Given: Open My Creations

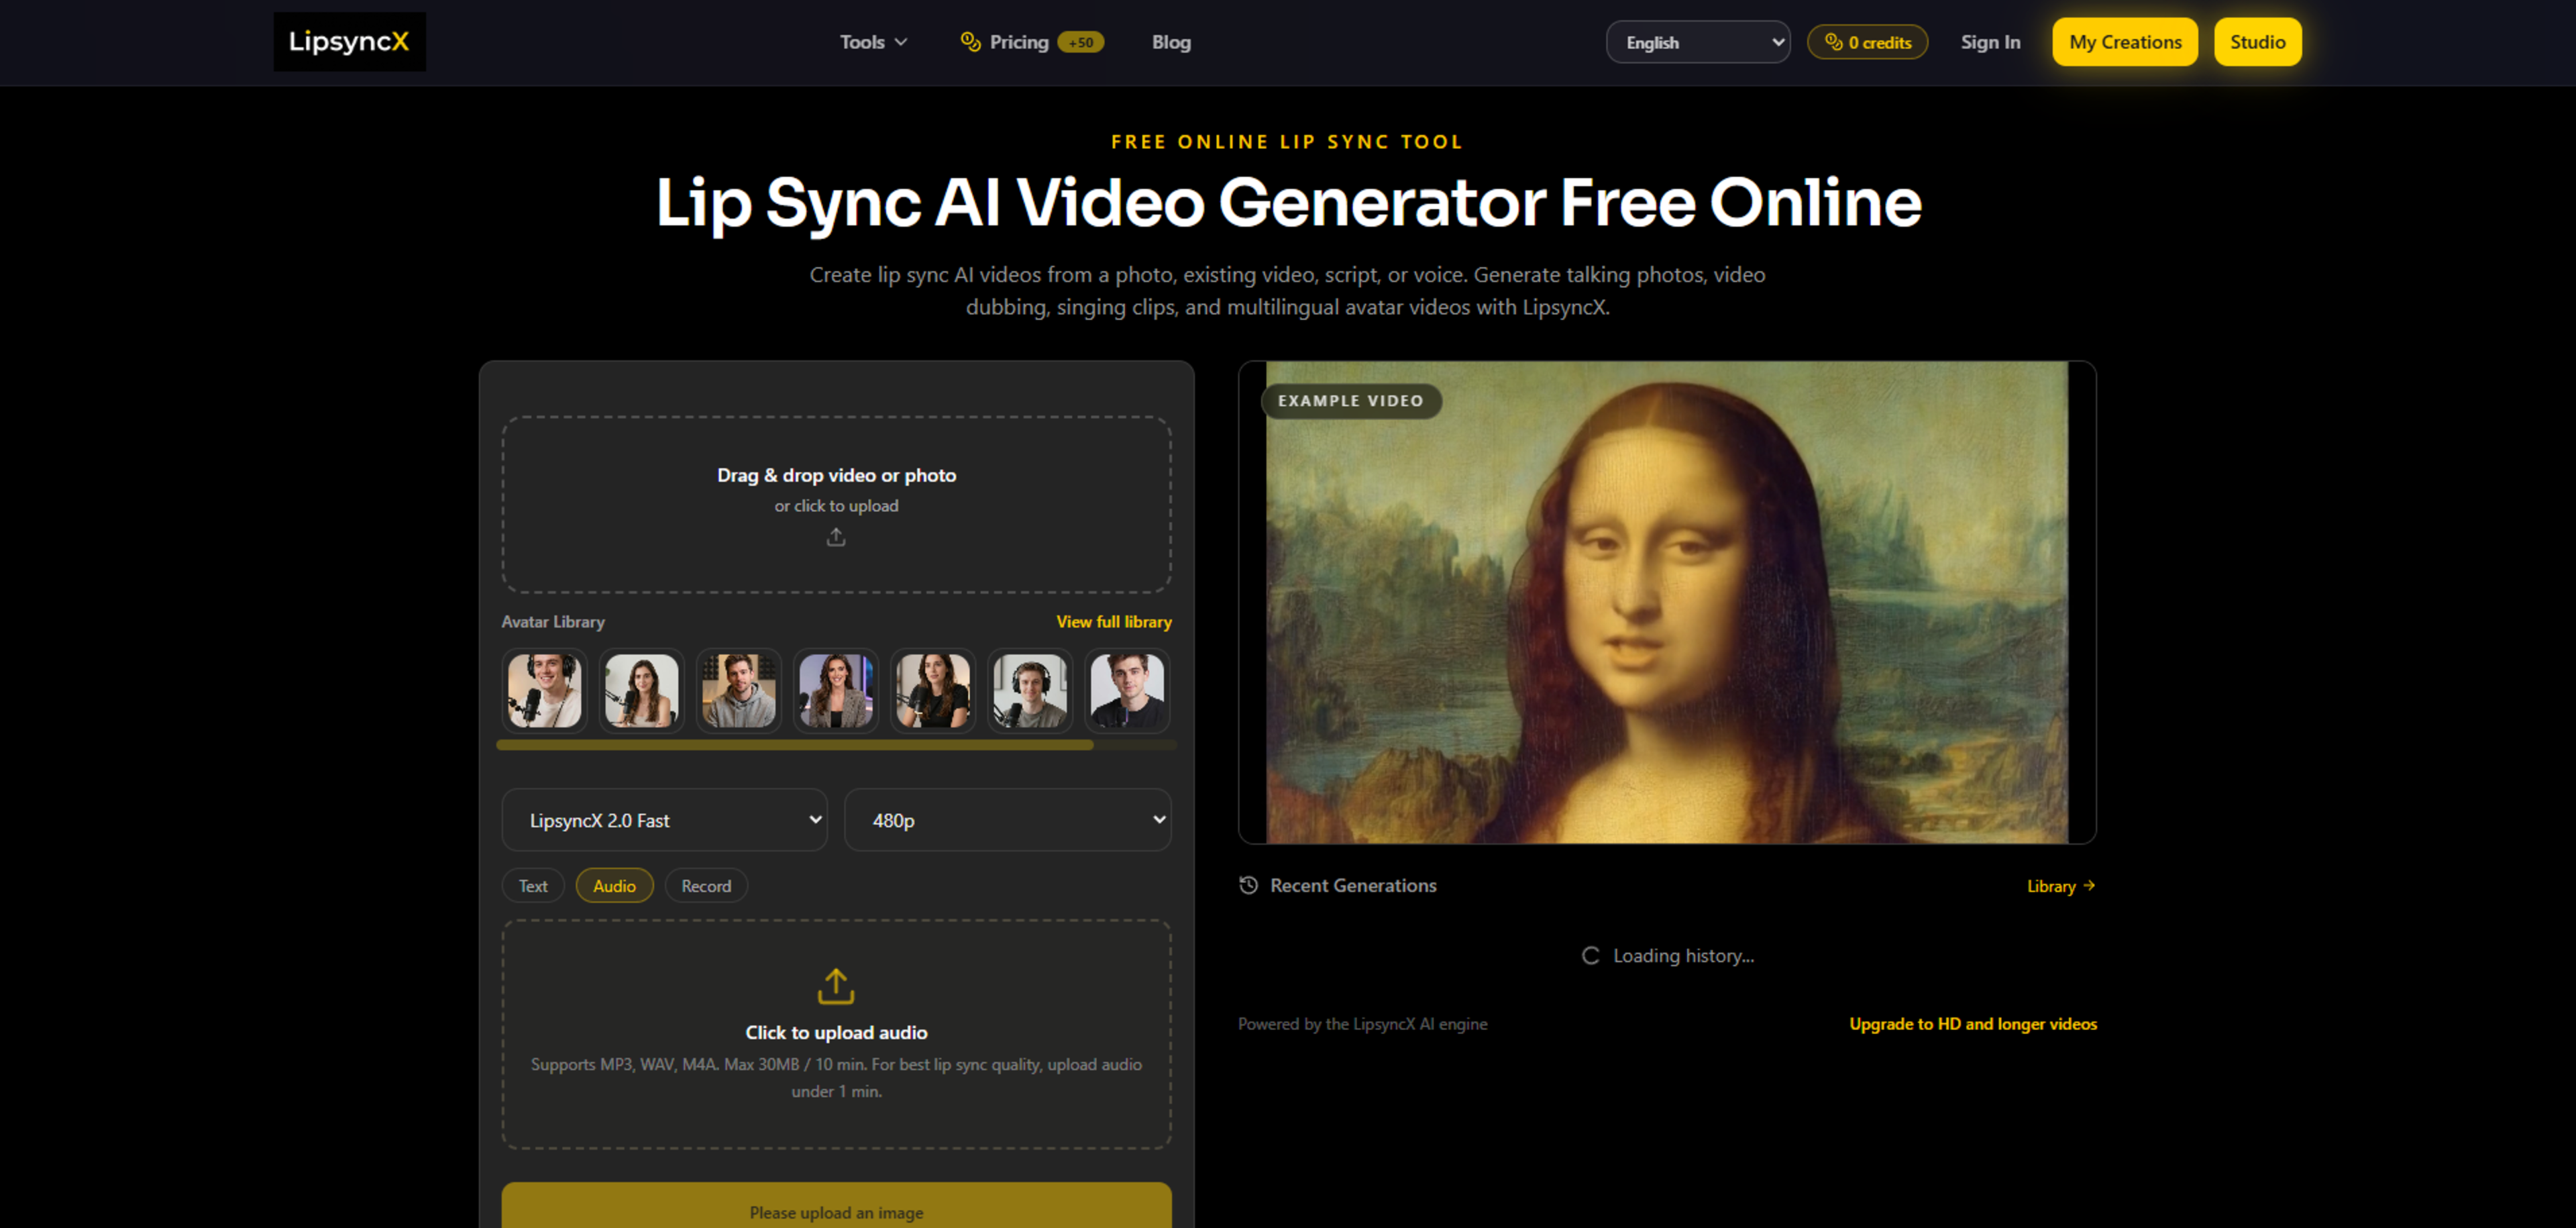Looking at the screenshot, I should tap(2125, 42).
